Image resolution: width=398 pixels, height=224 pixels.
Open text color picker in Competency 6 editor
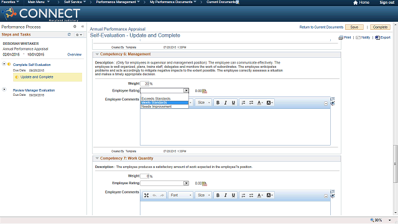[x=260, y=103]
